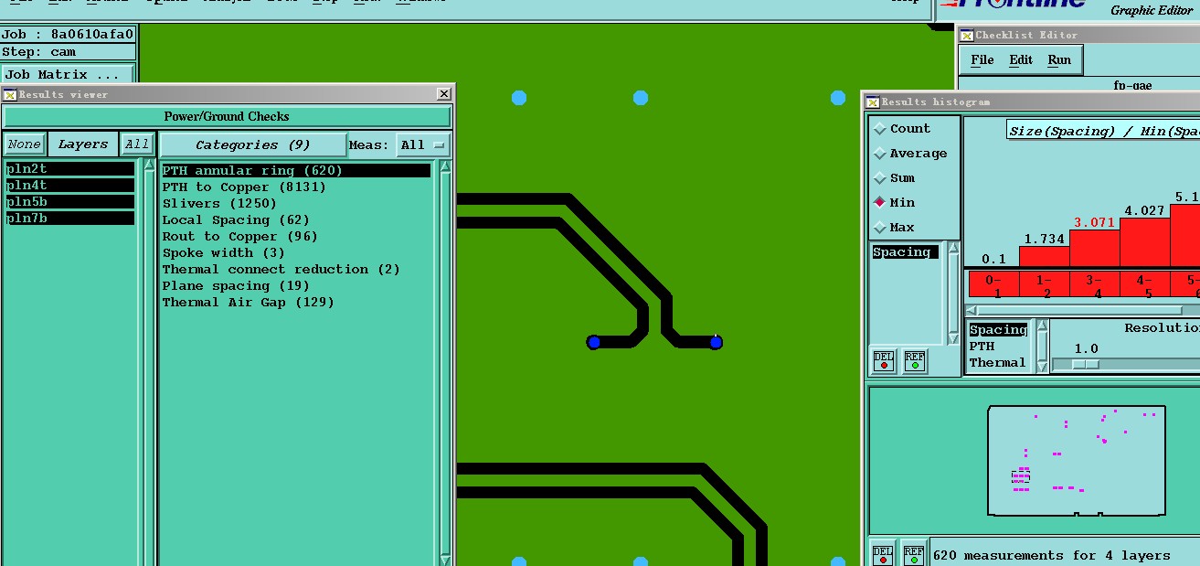The image size is (1200, 566).
Task: Click the None layers button
Action: click(25, 144)
